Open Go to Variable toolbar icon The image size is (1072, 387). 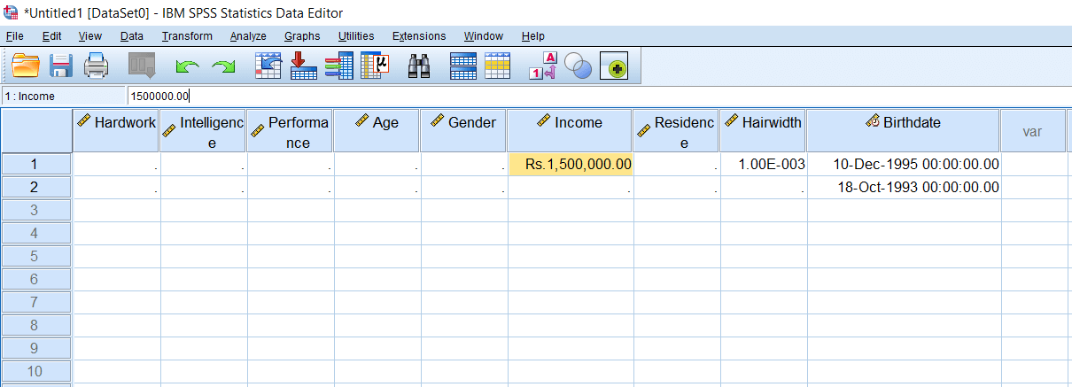[x=304, y=66]
